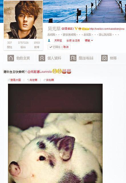Expand the 標籤 dropdown arrow
The width and height of the screenshot is (126, 183).
[92, 41]
